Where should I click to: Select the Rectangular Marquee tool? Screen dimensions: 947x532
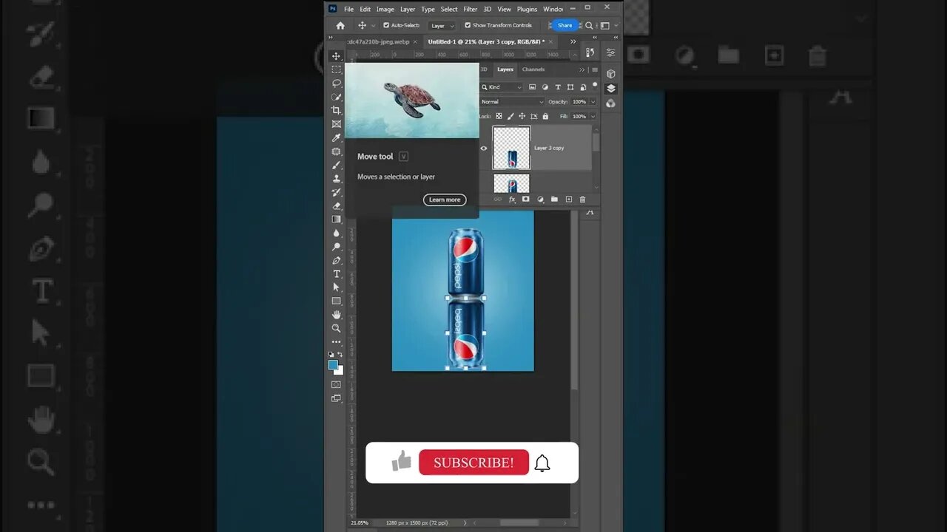[337, 69]
